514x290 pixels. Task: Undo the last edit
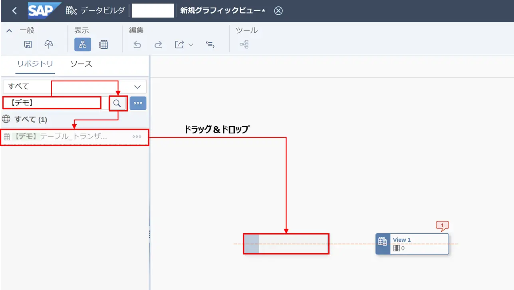(137, 45)
